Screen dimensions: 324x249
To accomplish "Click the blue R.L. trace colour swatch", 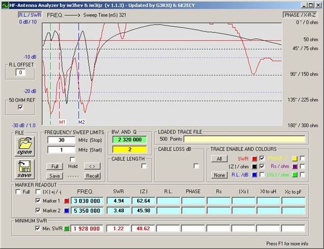I will click(x=254, y=175).
